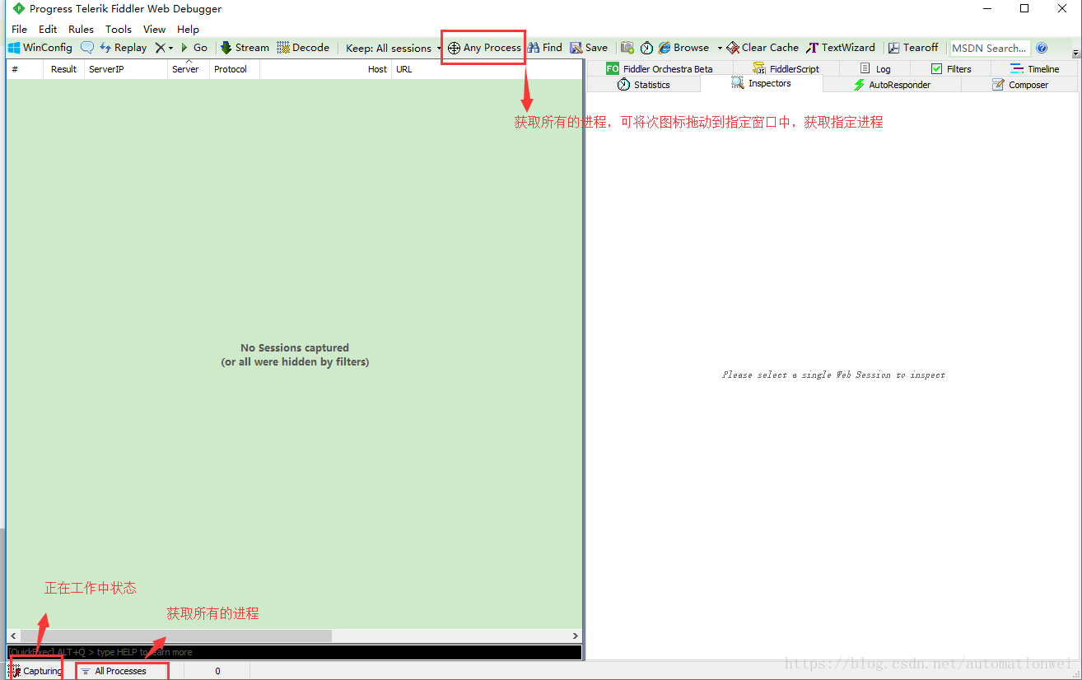Launch browser with the Browse button
Image resolution: width=1082 pixels, height=680 pixels.
pyautogui.click(x=683, y=48)
